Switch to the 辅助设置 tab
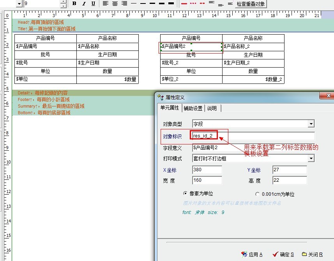 [193, 108]
